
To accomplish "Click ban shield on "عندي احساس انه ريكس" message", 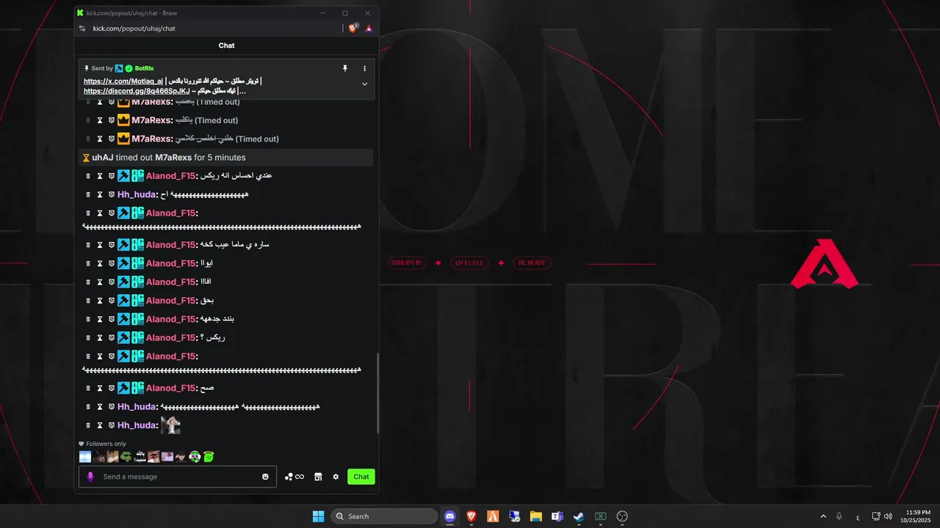I will [112, 176].
